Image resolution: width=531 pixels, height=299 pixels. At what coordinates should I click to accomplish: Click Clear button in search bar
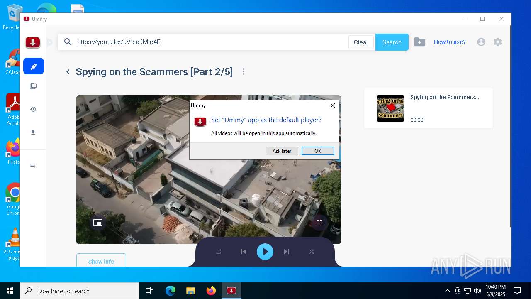361,42
